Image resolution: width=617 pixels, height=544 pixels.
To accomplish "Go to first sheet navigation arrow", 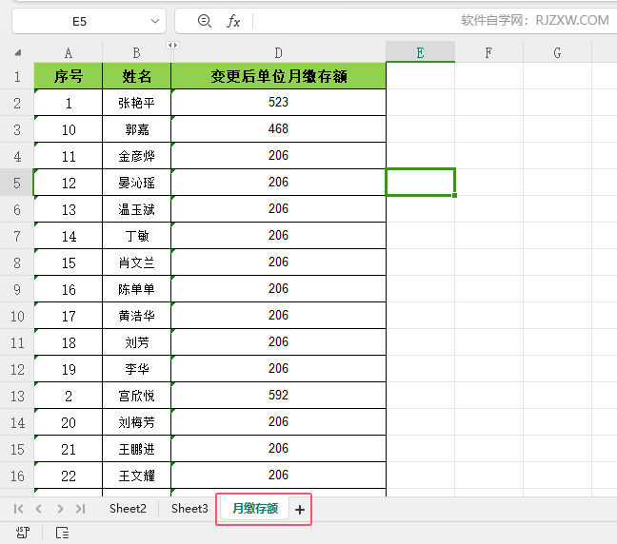I will (x=18, y=509).
